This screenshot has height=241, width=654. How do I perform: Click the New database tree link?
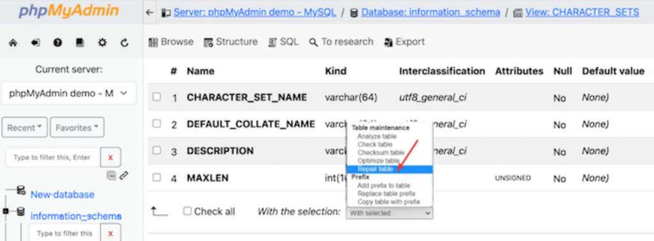(63, 194)
